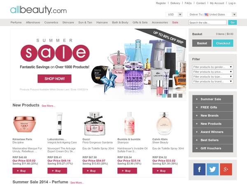Select the second carousel indicator square
The width and height of the screenshot is (247, 185).
coord(169,95)
